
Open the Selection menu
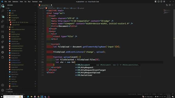click(15, 2)
